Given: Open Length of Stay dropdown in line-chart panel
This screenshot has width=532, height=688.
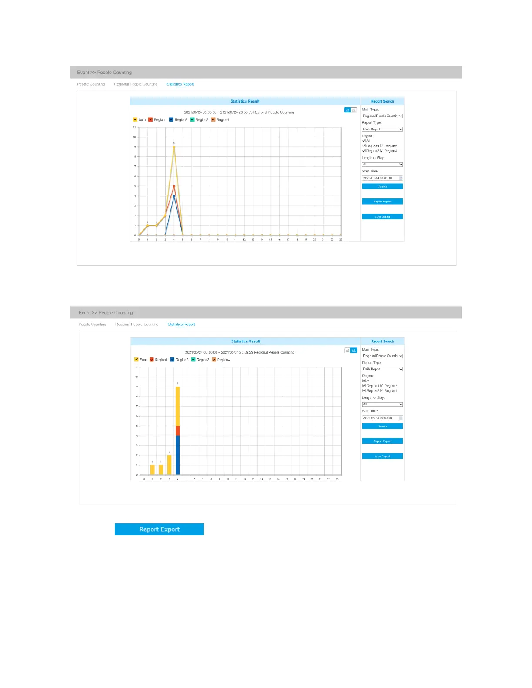Looking at the screenshot, I should click(x=382, y=165).
